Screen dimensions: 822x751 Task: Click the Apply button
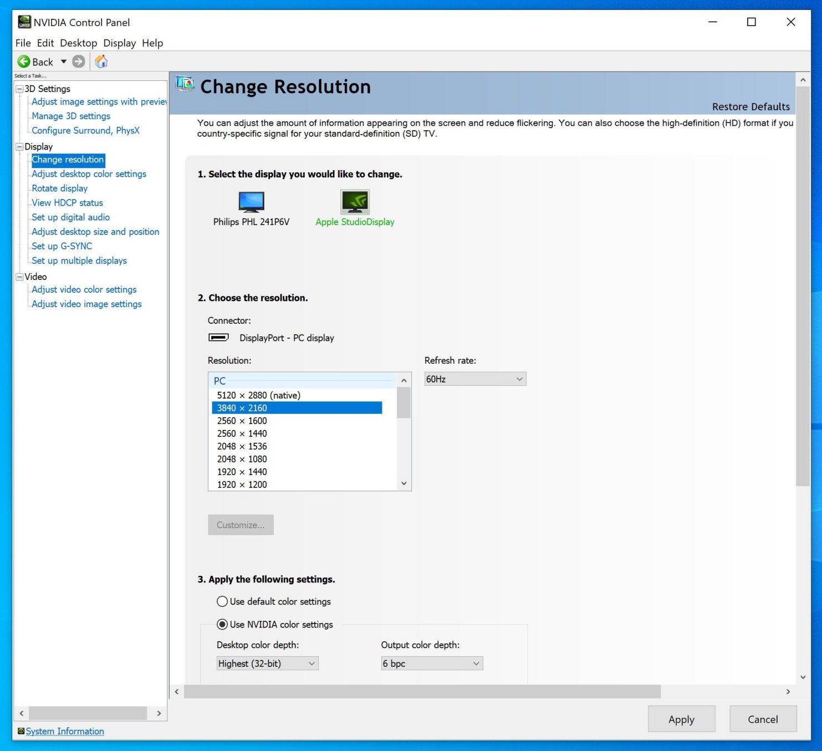tap(681, 719)
